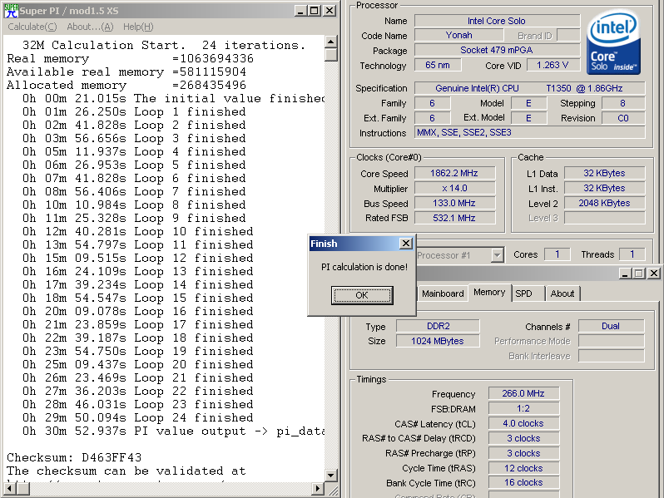Click the Core Speed value 1862.2 MHz
Viewport: 664px width, 498px height.
tap(454, 173)
